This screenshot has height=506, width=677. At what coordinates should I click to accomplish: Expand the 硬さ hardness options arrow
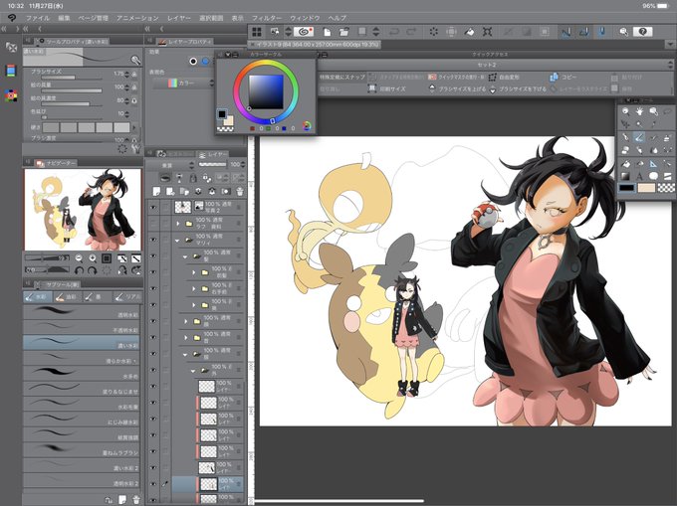pos(134,127)
